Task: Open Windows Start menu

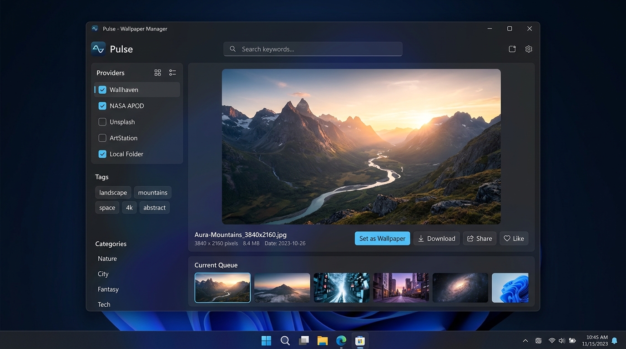Action: coord(266,340)
